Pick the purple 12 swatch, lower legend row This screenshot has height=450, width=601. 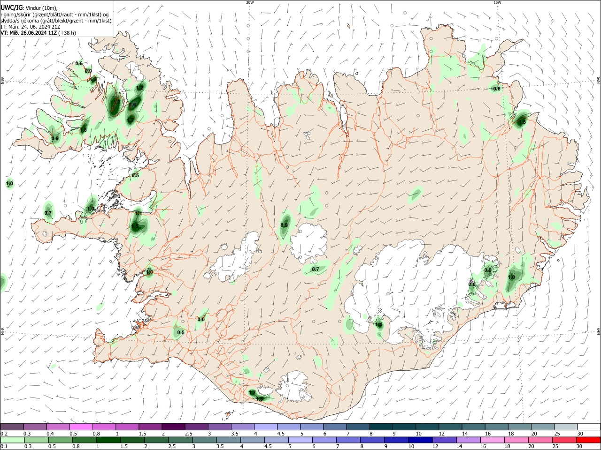click(x=445, y=440)
